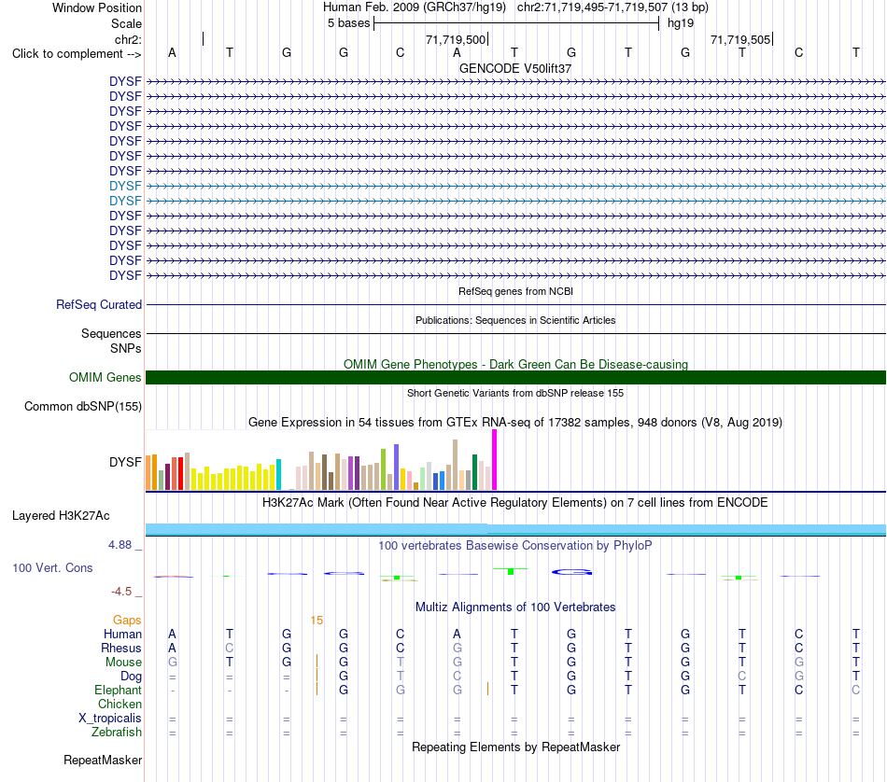Open '100 vertebrates Basewise Conservation by PhyloP' title
The image size is (887, 782).
coord(515,546)
